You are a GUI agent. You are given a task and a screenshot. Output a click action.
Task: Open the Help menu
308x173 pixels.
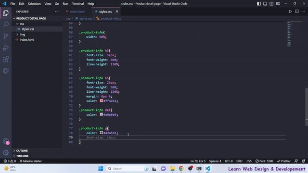pos(90,4)
